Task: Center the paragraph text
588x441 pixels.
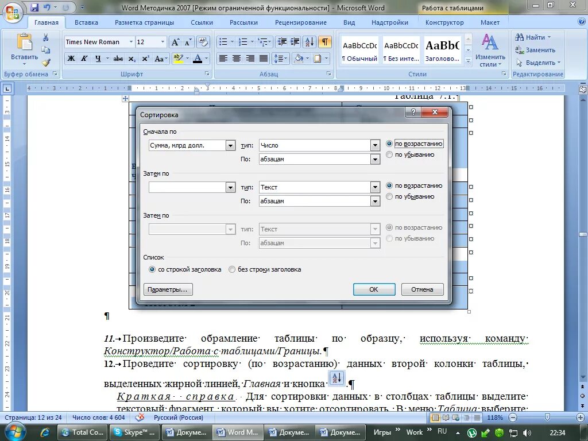Action: tap(237, 59)
